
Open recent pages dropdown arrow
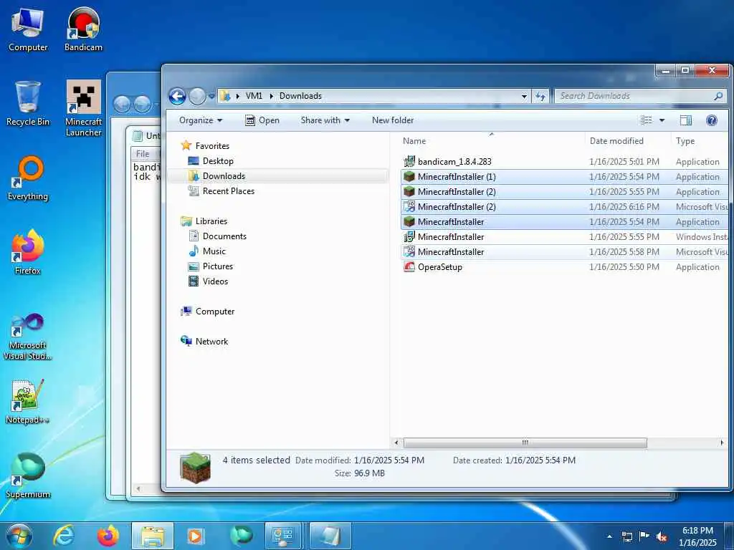click(211, 97)
